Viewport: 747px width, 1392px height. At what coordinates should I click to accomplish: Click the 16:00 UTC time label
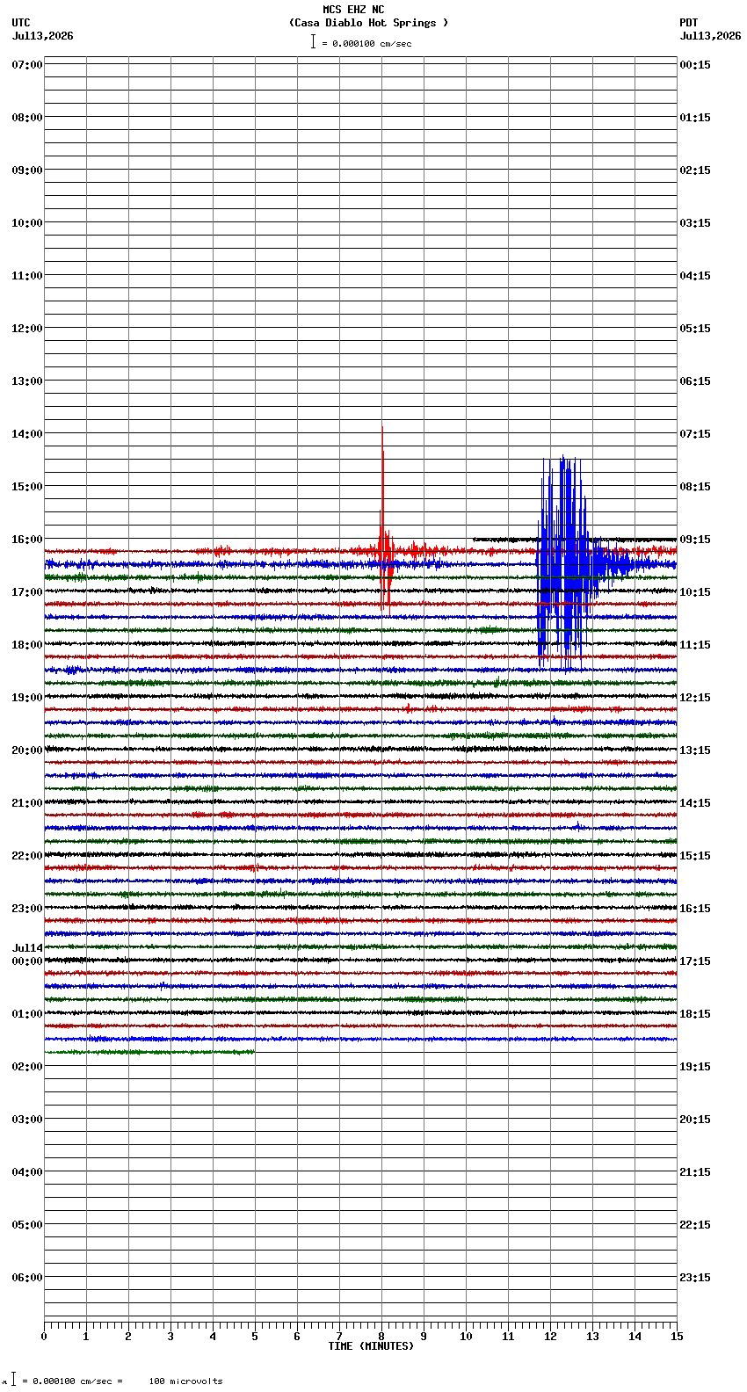pyautogui.click(x=27, y=540)
